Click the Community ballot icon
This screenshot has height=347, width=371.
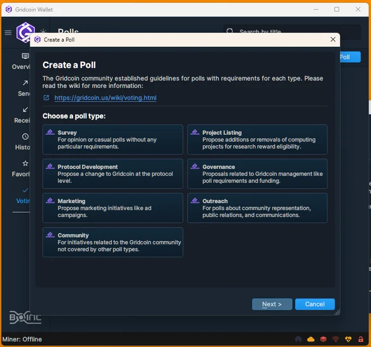[50, 235]
